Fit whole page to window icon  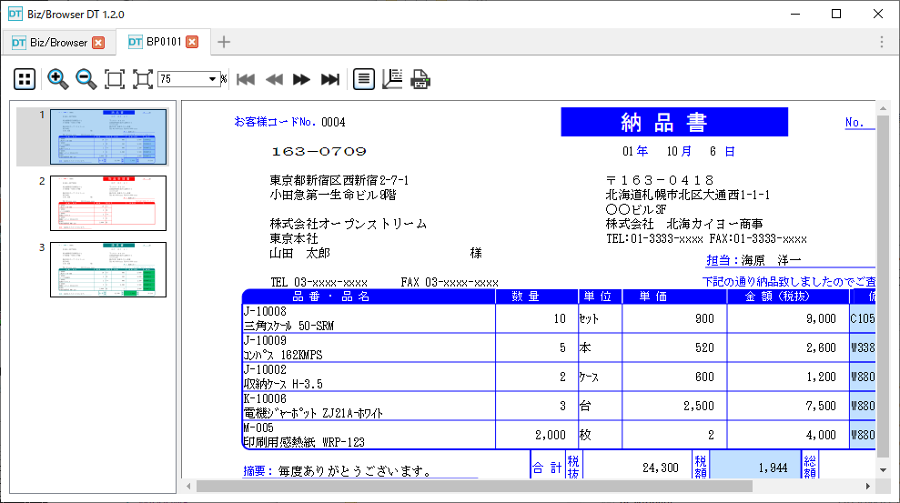click(x=115, y=79)
